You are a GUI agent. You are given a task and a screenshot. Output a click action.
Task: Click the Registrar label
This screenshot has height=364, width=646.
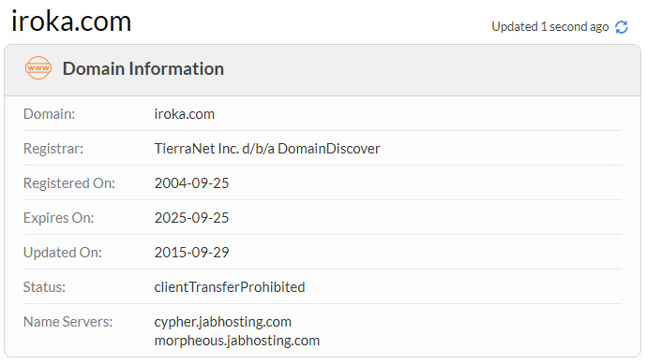click(x=53, y=149)
